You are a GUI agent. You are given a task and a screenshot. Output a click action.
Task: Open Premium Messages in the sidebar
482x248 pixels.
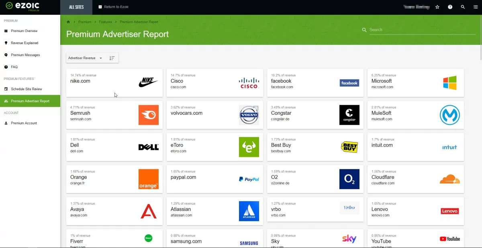click(x=30, y=55)
